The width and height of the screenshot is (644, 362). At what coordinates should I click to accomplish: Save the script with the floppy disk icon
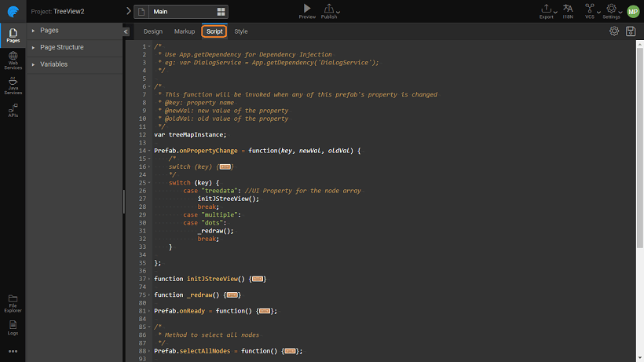pos(631,31)
